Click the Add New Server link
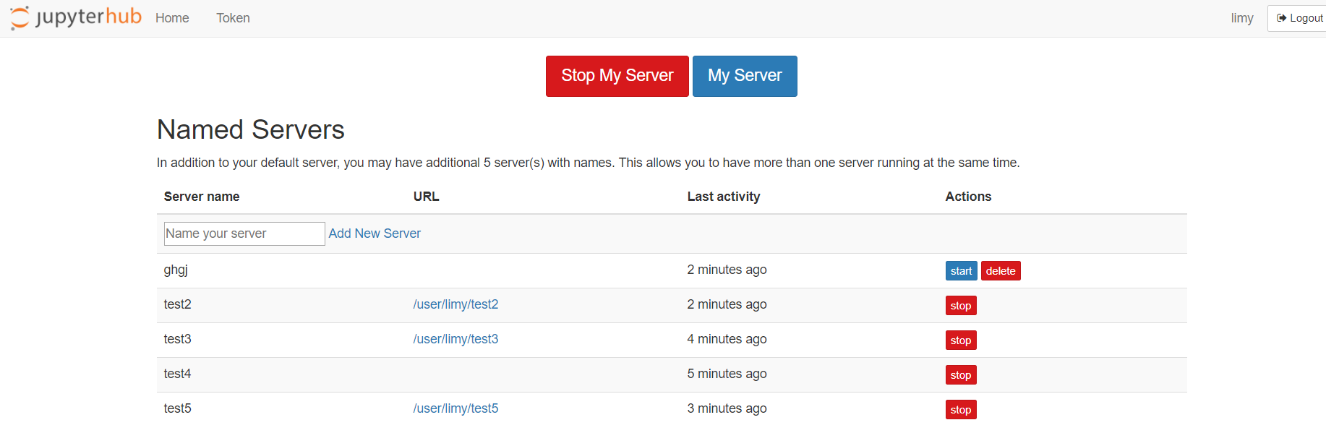Screen dimensions: 1326x433 click(x=375, y=233)
